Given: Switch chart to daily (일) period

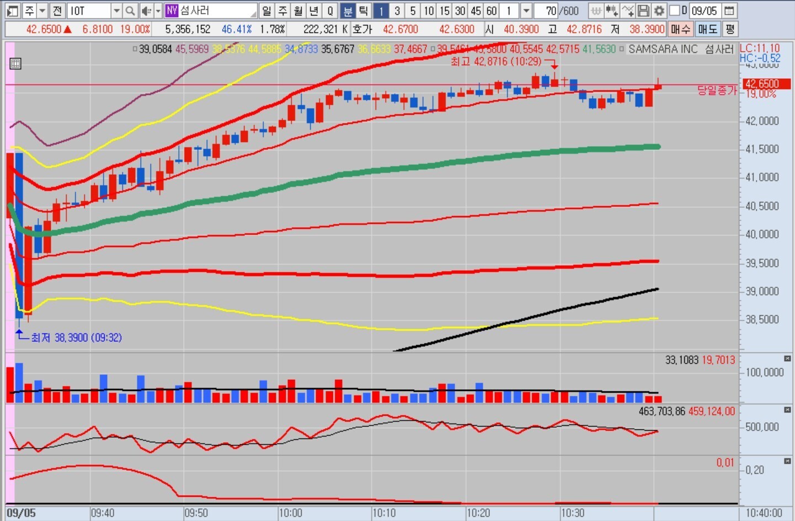Looking at the screenshot, I should (x=266, y=10).
